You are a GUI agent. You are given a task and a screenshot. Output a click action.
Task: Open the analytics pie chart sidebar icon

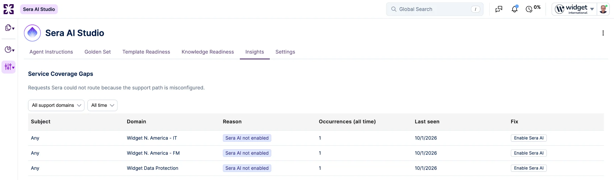coord(10,50)
